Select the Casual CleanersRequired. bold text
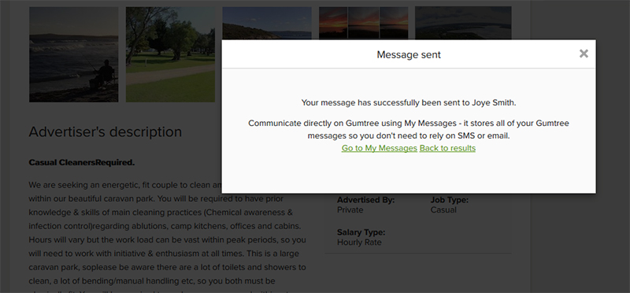The image size is (630, 293). (x=82, y=163)
